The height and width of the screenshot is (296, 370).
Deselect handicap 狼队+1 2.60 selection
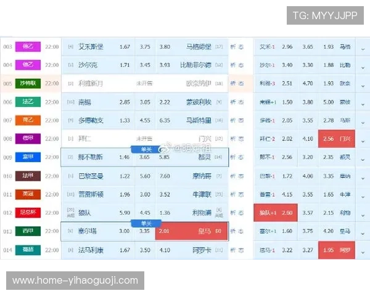pos(276,213)
